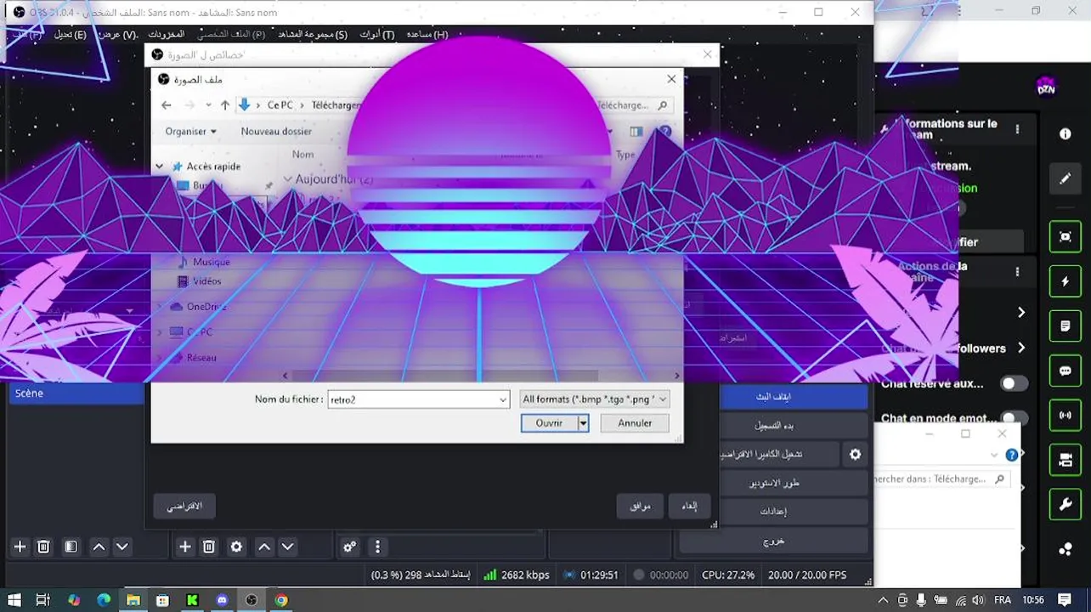1091x612 pixels.
Task: Click the DZN channel avatar
Action: [1046, 87]
